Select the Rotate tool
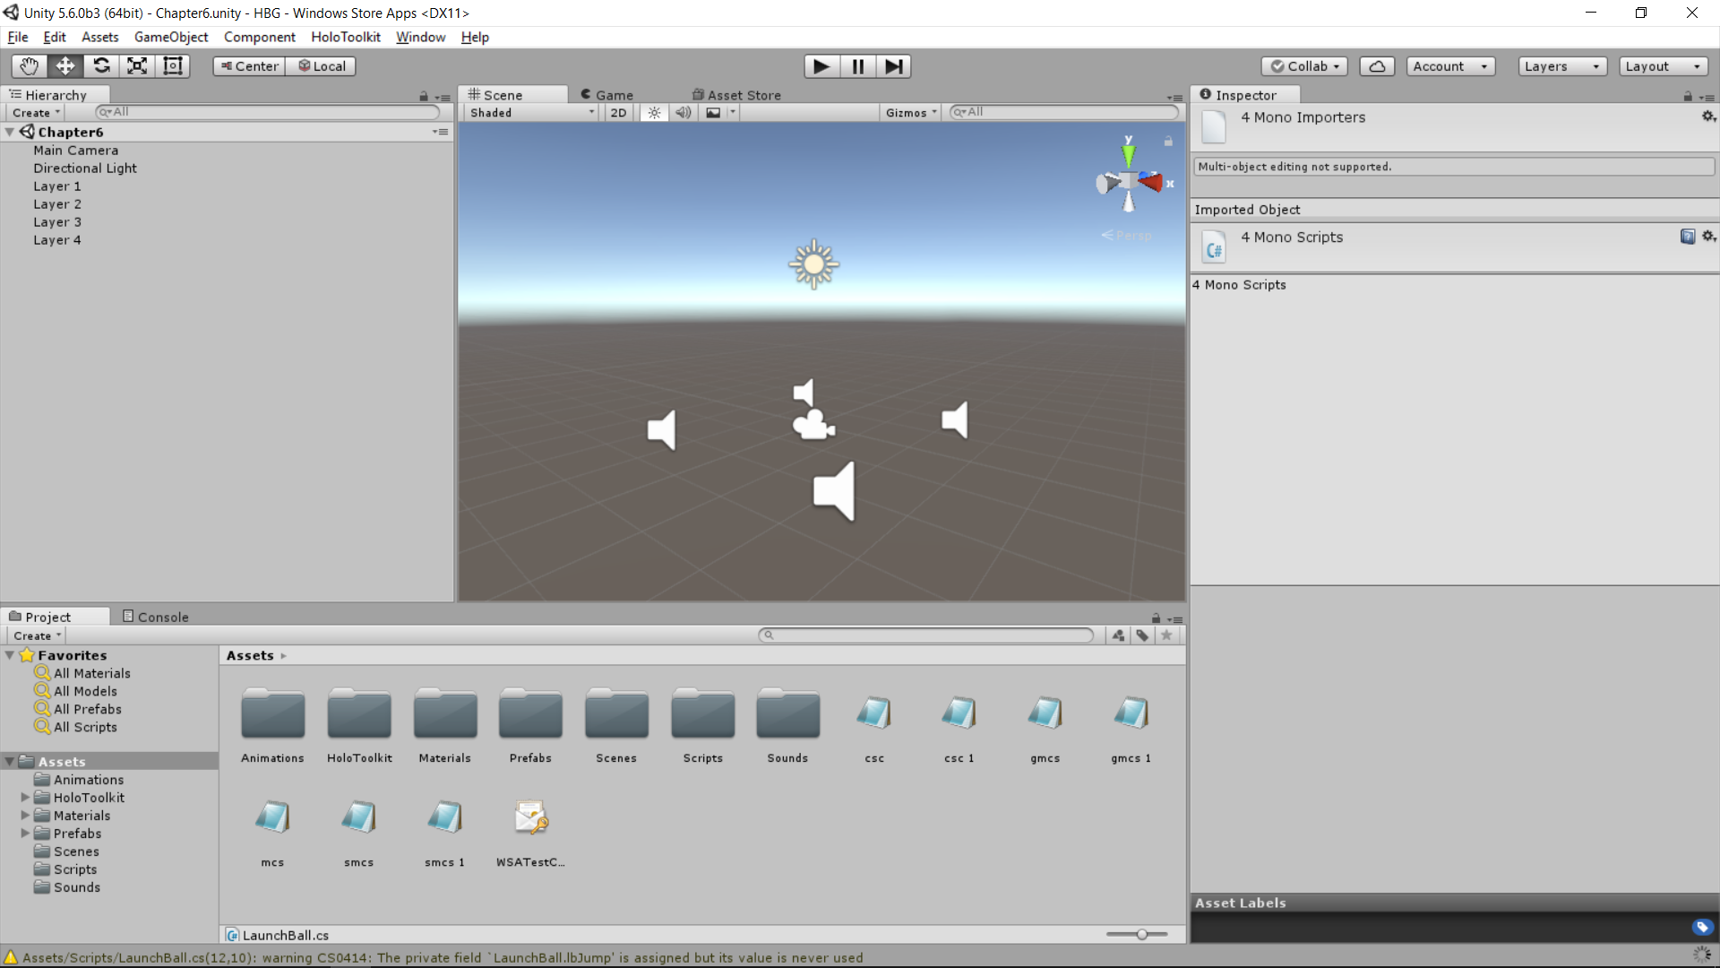1720x968 pixels. click(101, 65)
